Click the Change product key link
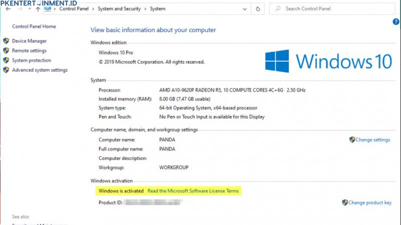The height and width of the screenshot is (225, 401). pyautogui.click(x=370, y=203)
